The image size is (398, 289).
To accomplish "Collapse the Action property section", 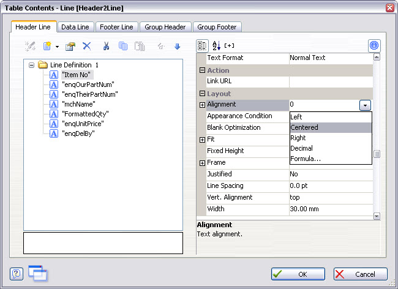I will pos(202,70).
